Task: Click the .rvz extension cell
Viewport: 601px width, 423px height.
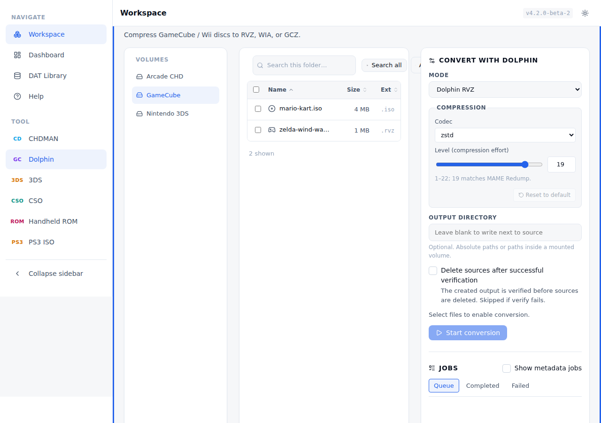Action: pyautogui.click(x=388, y=131)
